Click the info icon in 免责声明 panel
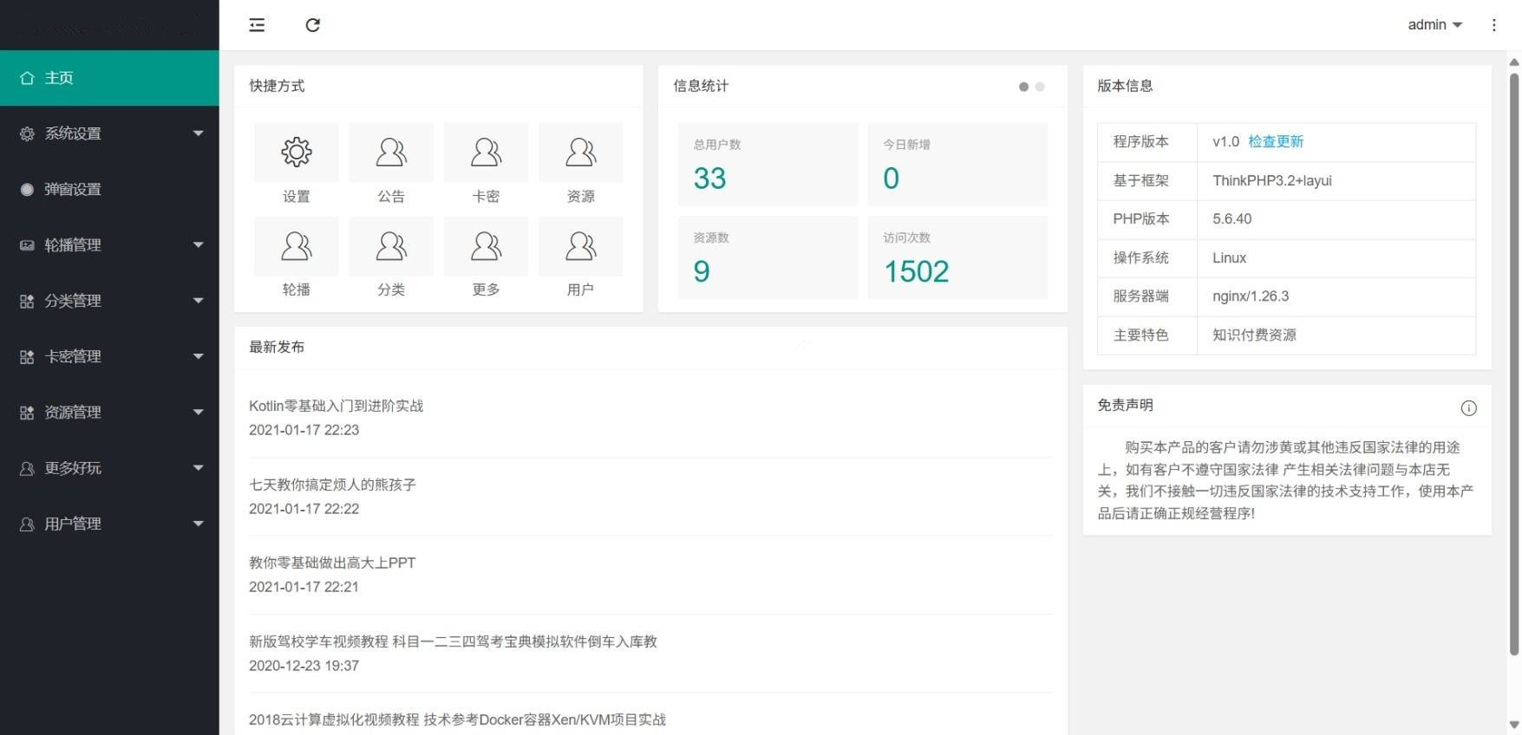The height and width of the screenshot is (735, 1522). coord(1468,408)
